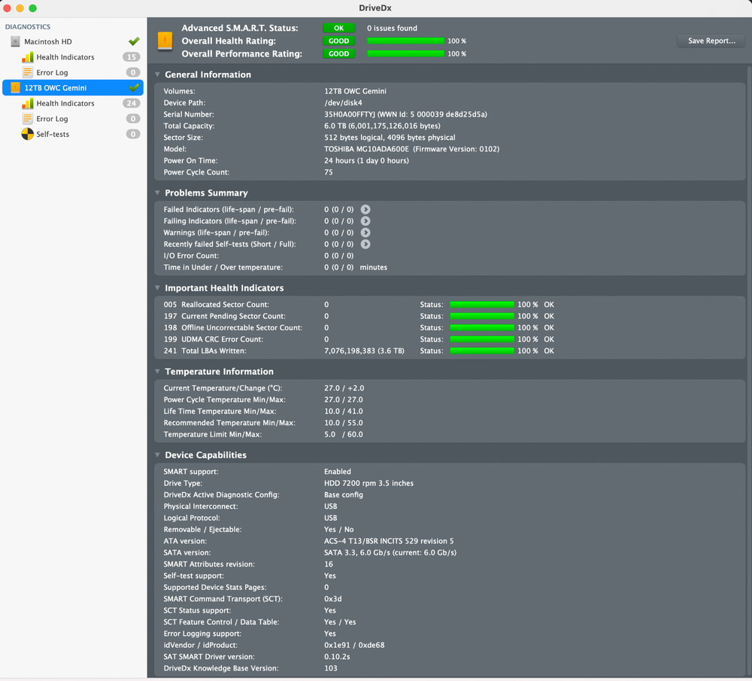The width and height of the screenshot is (752, 681).
Task: Click DriveDx Knowledge Base Version value 103
Action: click(330, 668)
